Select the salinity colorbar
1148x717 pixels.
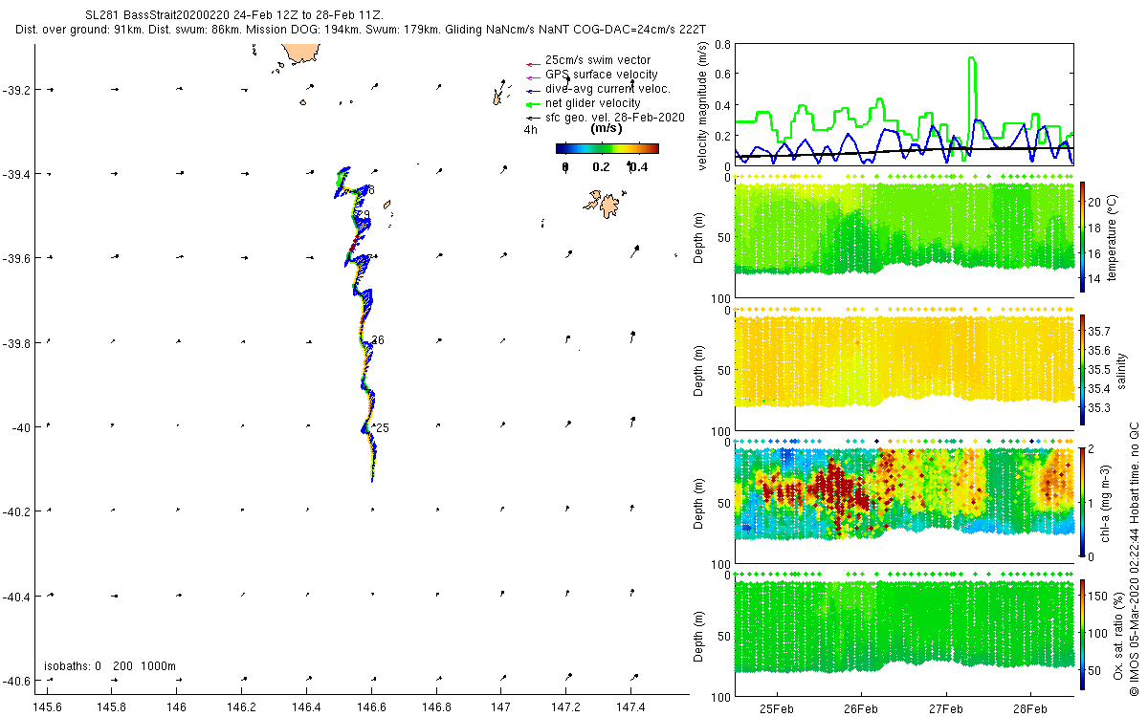coord(1083,369)
